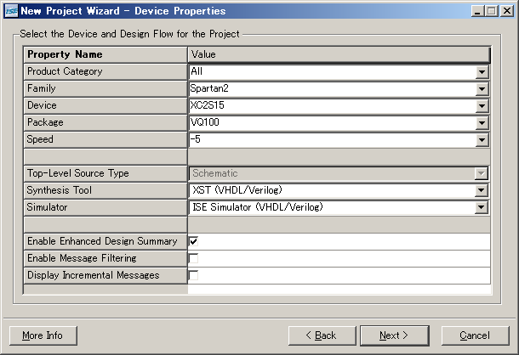Minimize the New Project Wizard window
Screen dimensions: 519x355
click(477, 11)
